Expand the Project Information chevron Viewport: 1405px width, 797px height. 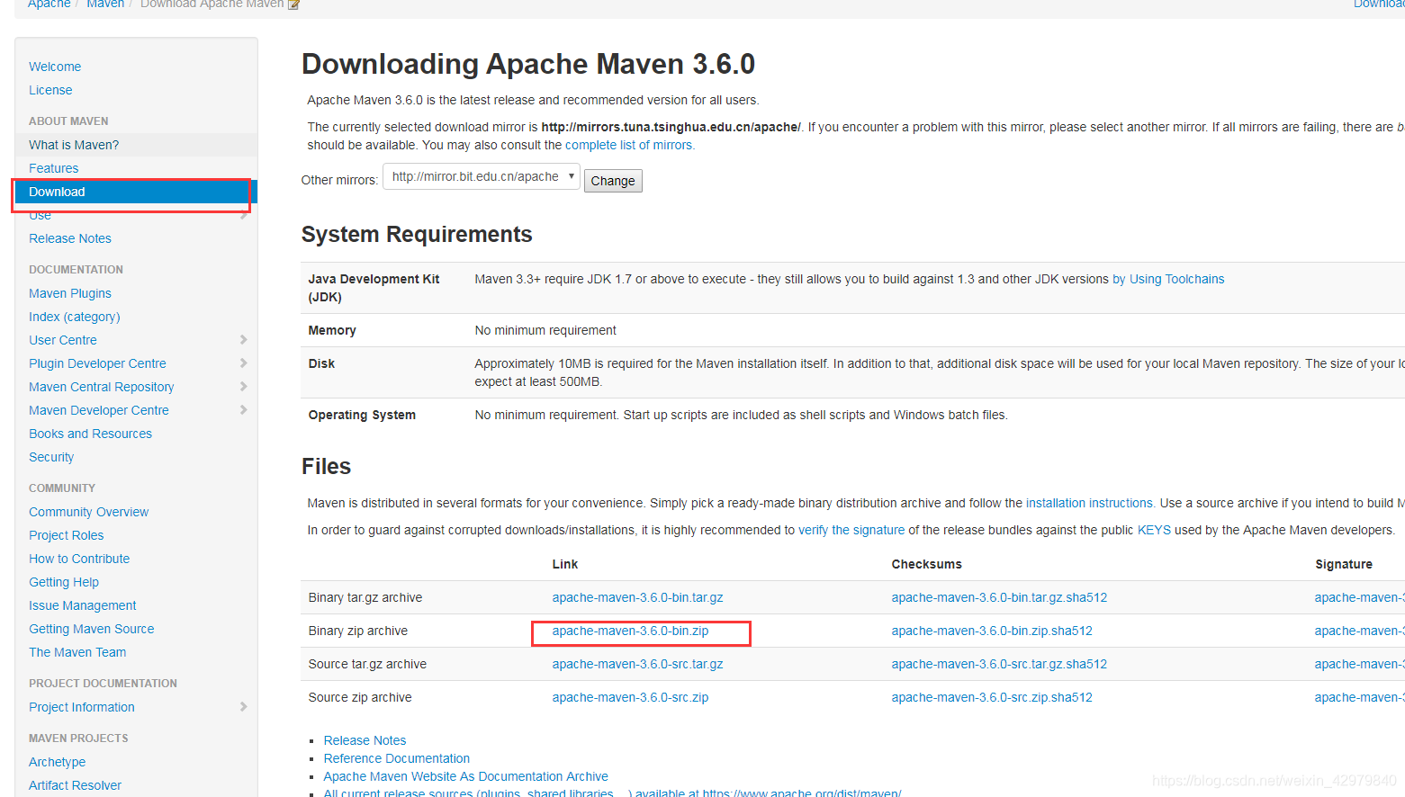tap(244, 707)
